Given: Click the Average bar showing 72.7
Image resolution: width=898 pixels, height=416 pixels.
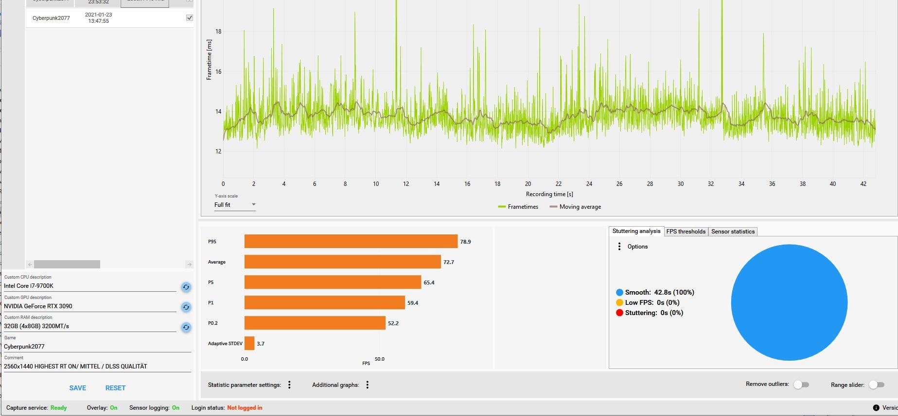Looking at the screenshot, I should click(343, 262).
